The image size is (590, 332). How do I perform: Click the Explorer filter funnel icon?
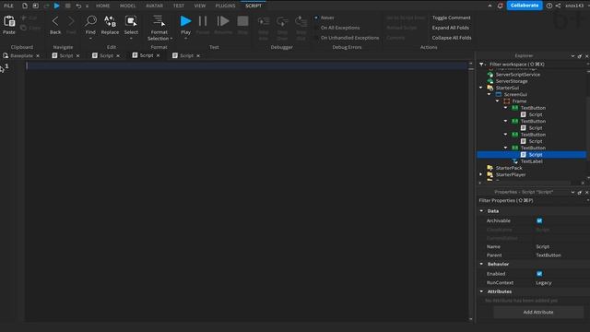click(x=481, y=65)
